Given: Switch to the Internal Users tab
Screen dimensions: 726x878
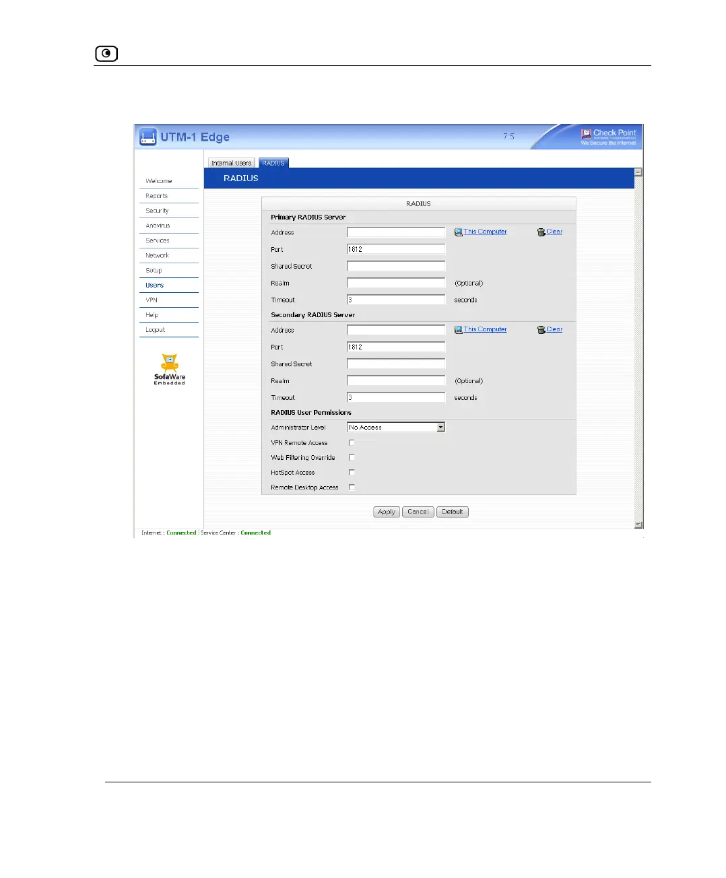Looking at the screenshot, I should pos(231,163).
